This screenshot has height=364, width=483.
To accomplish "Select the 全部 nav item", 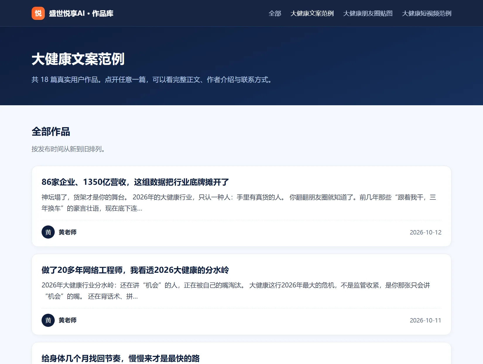I will tap(275, 13).
